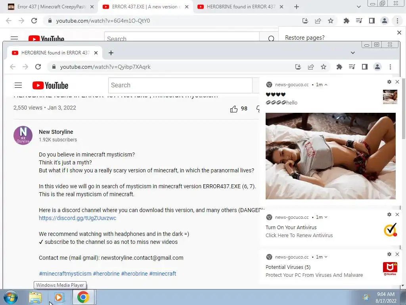Close Error 437 CreepyPasta tab
The image size is (406, 305).
pos(92,7)
